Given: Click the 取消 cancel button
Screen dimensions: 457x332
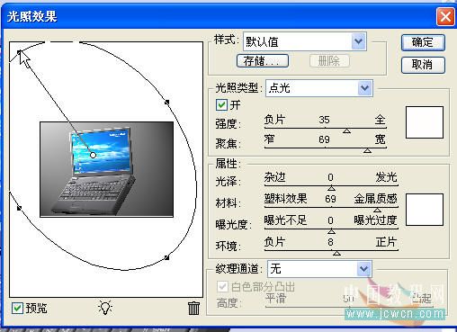Looking at the screenshot, I should pyautogui.click(x=423, y=65).
